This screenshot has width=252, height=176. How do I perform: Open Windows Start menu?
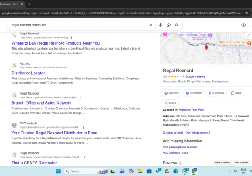58,171
